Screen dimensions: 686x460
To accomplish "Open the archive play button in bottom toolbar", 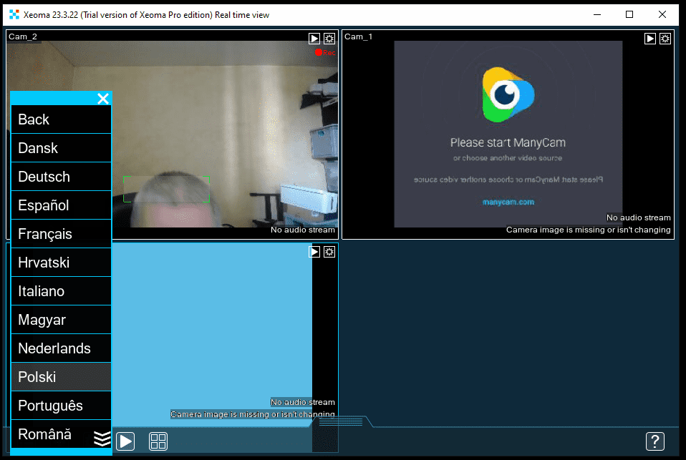I will point(125,441).
